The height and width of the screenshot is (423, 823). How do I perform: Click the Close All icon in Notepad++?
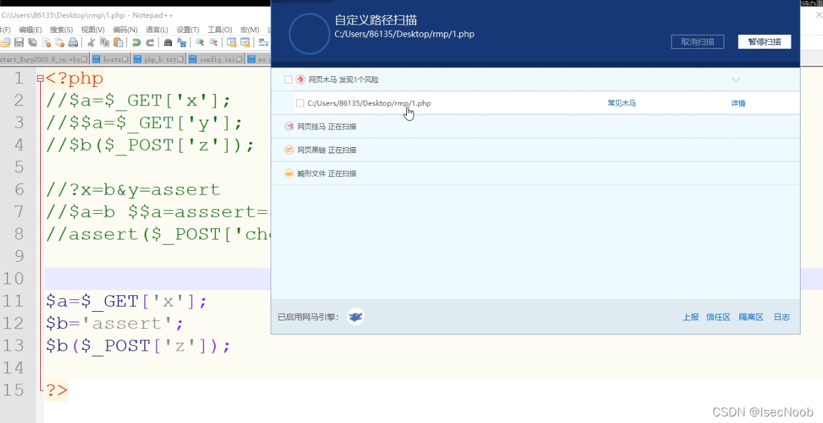59,43
